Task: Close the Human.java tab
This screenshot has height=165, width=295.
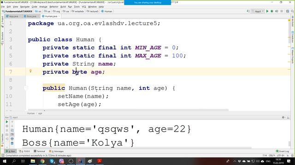Action: (59, 16)
